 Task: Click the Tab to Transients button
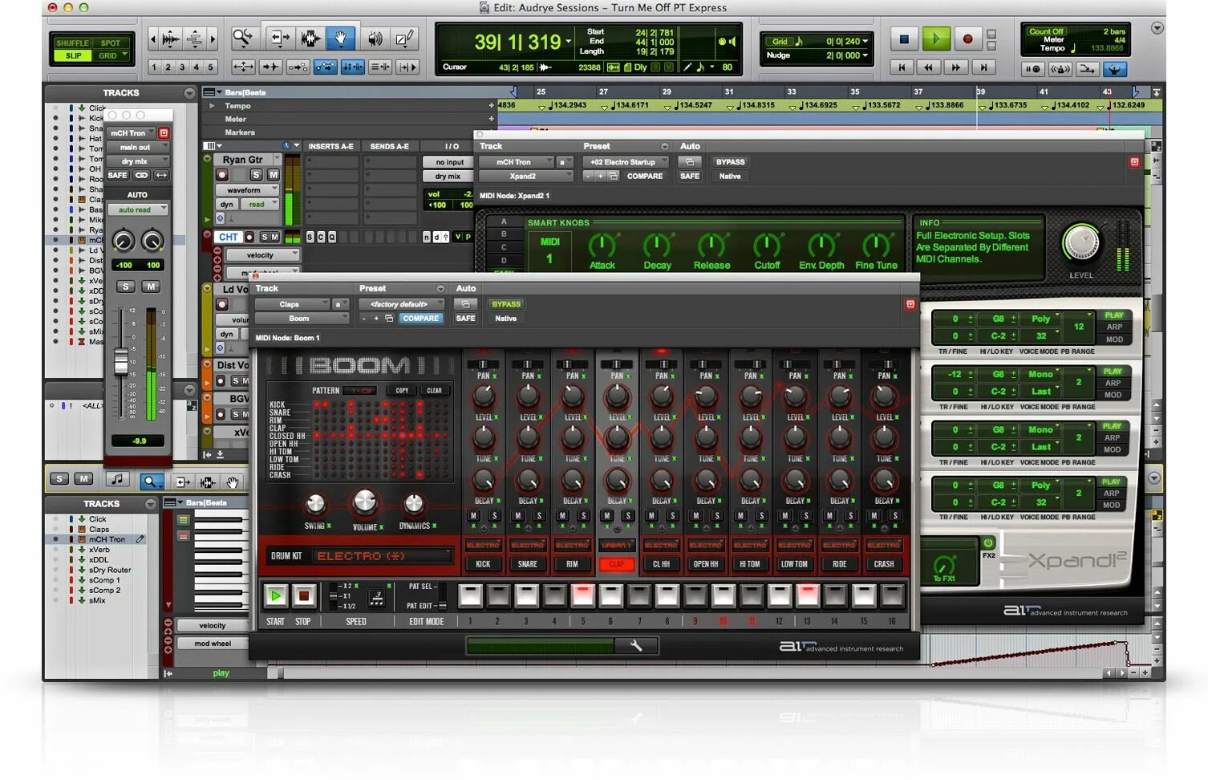(x=270, y=67)
